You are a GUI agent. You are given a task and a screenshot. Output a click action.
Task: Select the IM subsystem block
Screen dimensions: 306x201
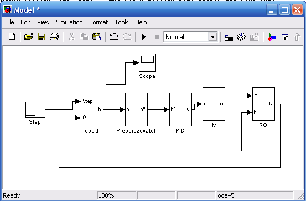(x=214, y=104)
